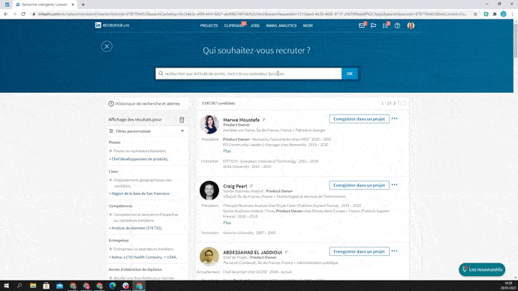
Task: Open Microsoft Edge from taskbar
Action: [113, 286]
